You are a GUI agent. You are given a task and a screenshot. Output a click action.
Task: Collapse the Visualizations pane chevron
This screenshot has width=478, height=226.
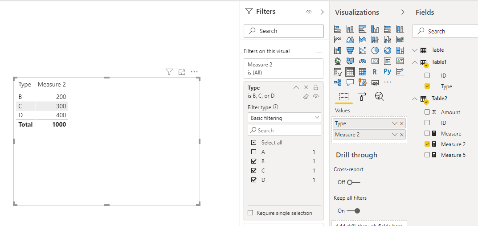point(403,12)
